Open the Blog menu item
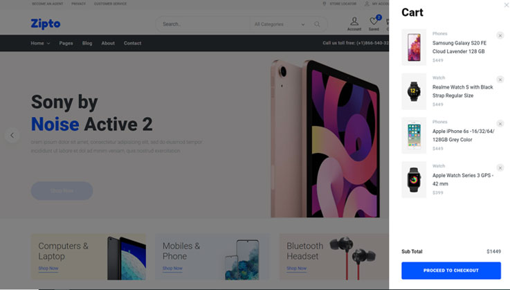This screenshot has width=510, height=290. 87,43
